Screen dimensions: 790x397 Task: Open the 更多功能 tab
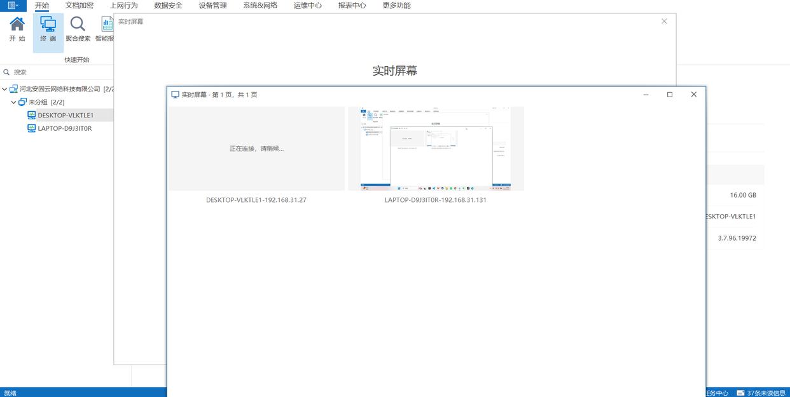397,5
